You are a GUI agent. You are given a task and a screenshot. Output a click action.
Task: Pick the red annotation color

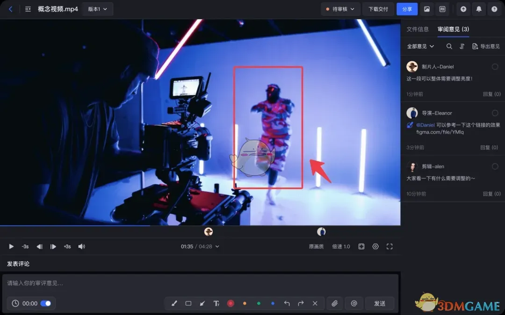231,303
